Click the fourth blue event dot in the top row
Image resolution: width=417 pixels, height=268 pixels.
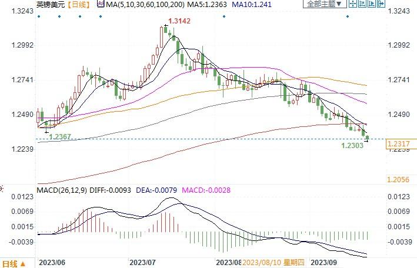tap(101, 16)
